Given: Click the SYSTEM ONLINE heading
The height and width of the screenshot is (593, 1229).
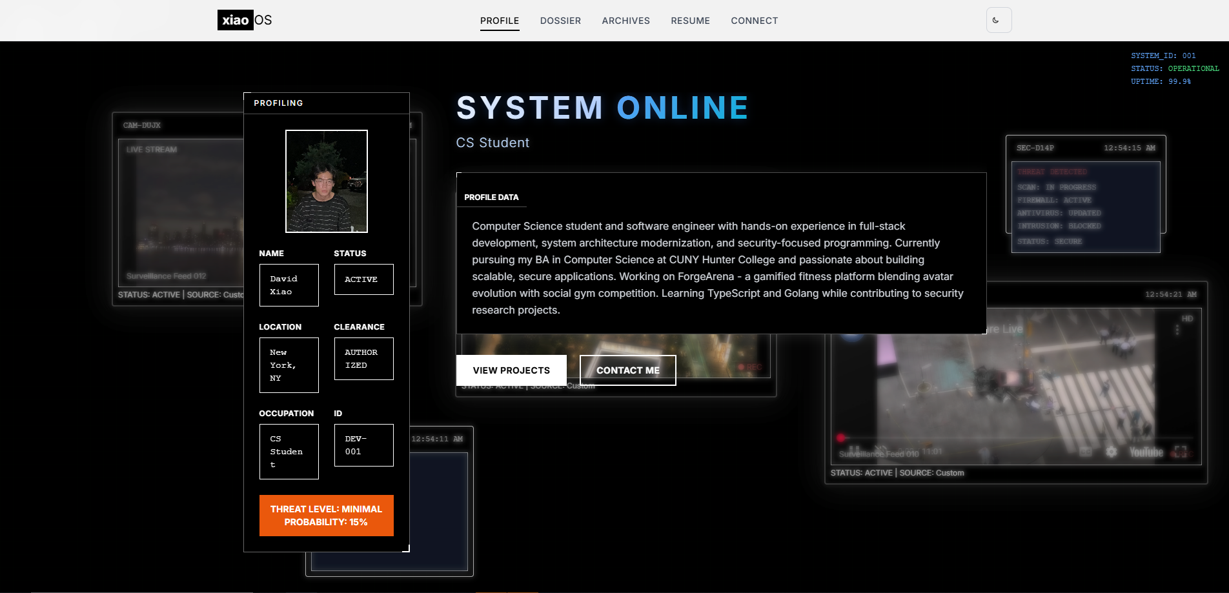Looking at the screenshot, I should [602, 108].
